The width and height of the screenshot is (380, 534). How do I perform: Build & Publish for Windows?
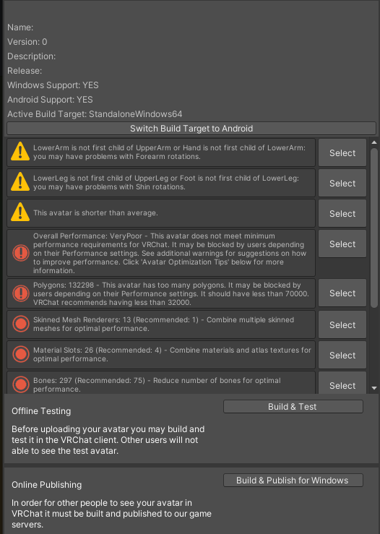point(293,481)
